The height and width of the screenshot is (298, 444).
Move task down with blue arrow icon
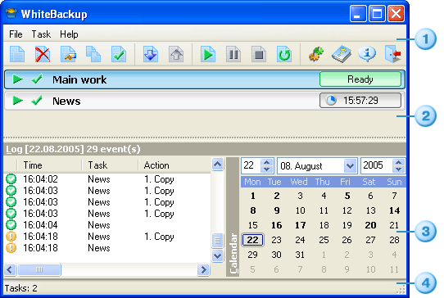point(151,54)
